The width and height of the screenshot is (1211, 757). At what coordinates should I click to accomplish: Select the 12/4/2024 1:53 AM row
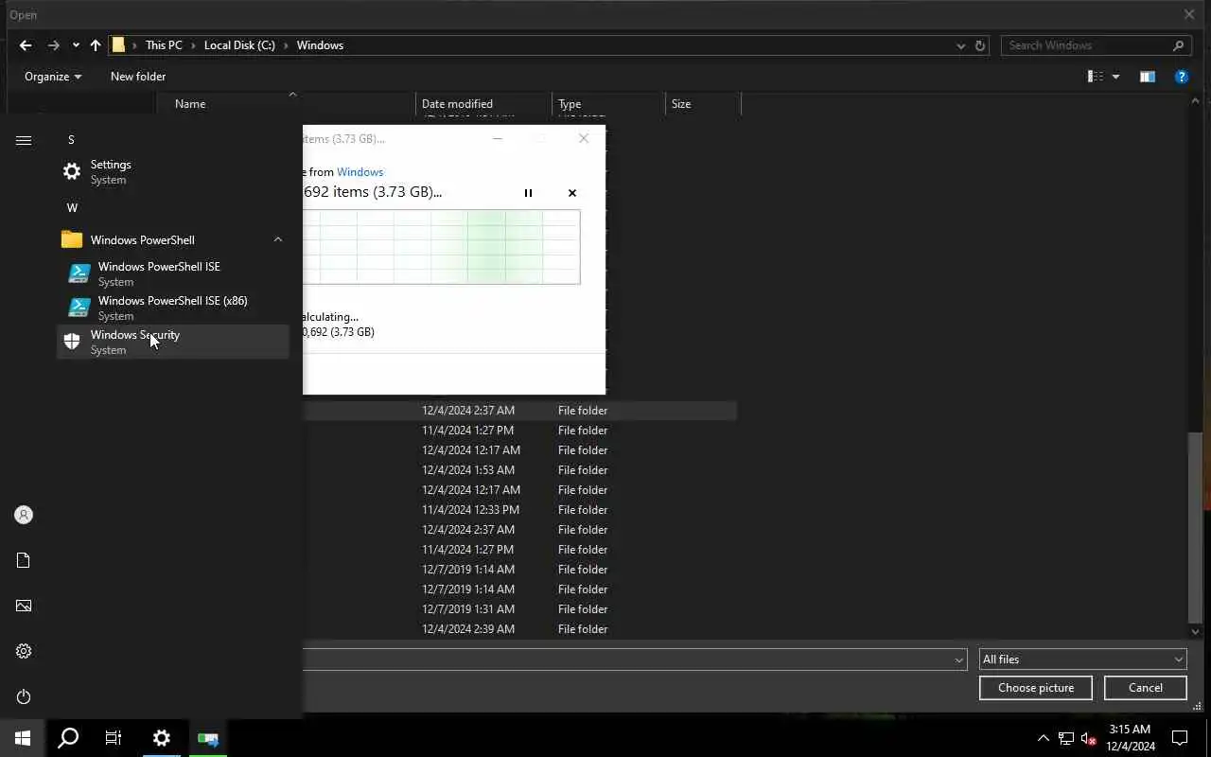[x=519, y=470]
